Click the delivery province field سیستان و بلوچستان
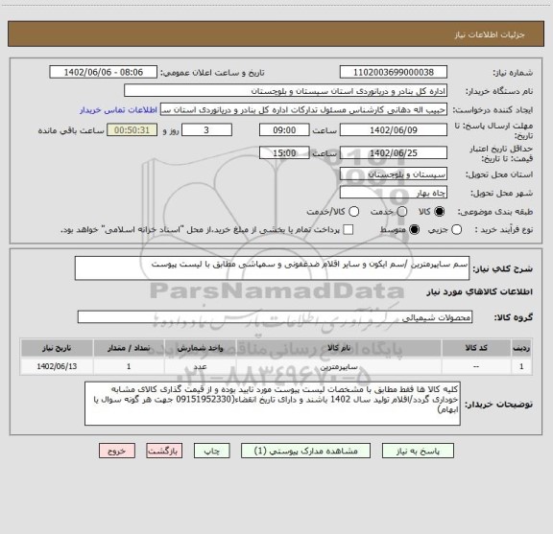The image size is (553, 534). (394, 174)
